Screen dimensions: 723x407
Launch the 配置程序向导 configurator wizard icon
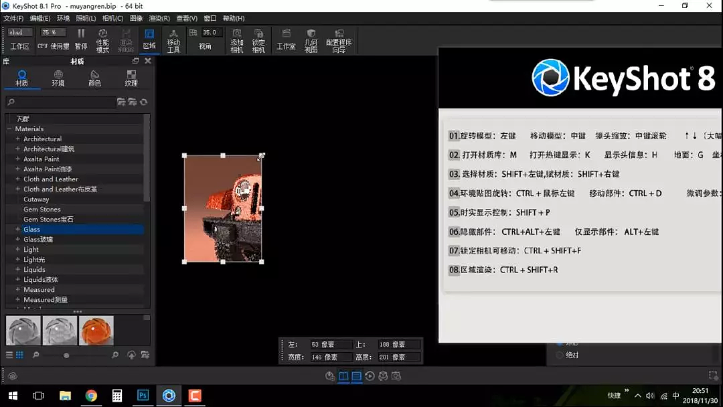tap(339, 39)
